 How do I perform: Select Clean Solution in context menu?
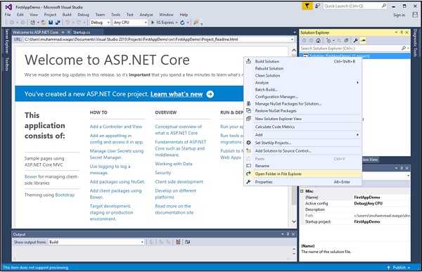(x=302, y=76)
